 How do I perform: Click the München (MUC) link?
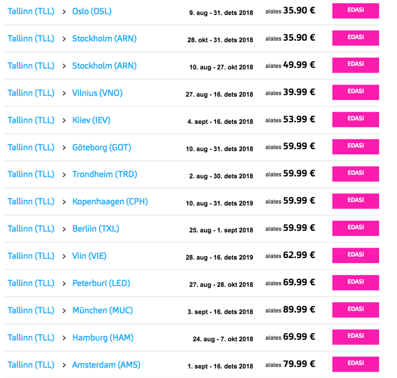(102, 310)
